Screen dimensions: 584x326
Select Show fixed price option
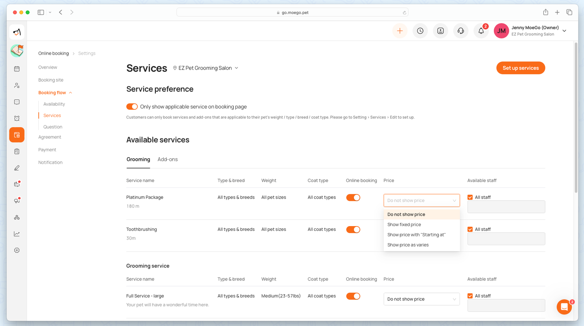click(x=404, y=225)
